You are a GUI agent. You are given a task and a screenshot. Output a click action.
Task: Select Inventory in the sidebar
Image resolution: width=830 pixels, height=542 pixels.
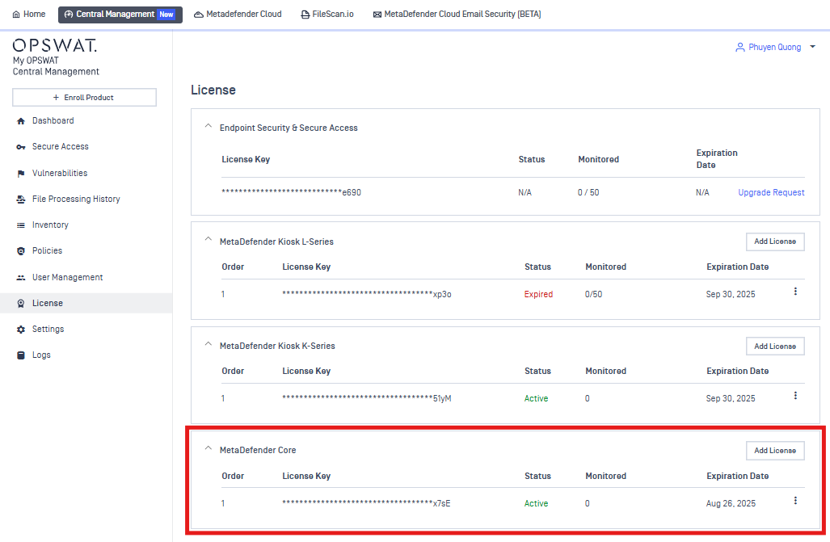coord(86,225)
